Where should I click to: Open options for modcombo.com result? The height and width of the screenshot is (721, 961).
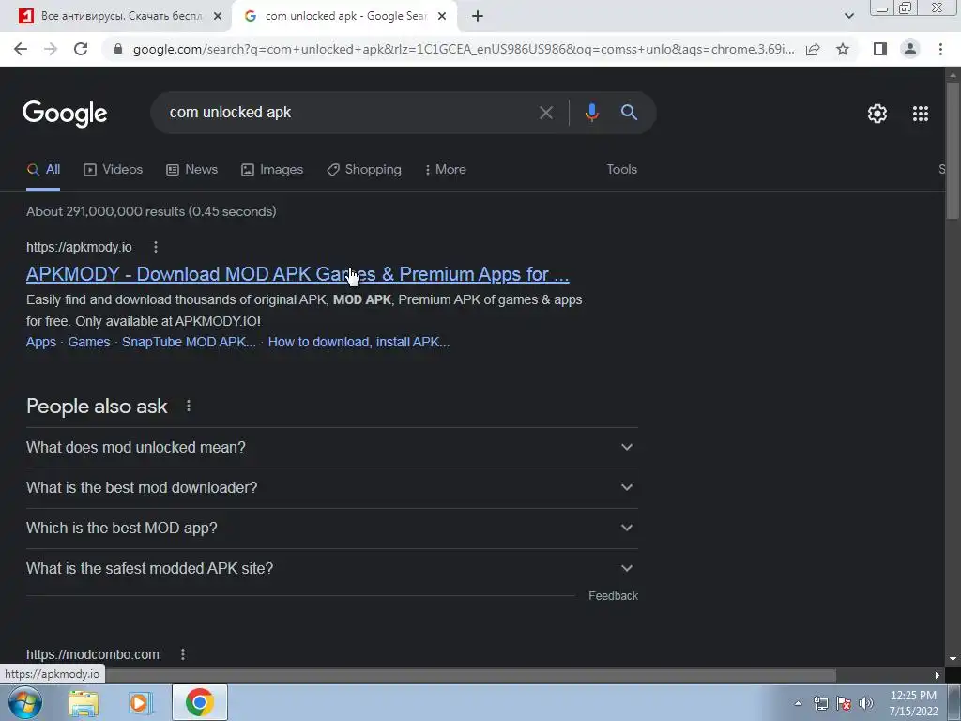click(183, 654)
